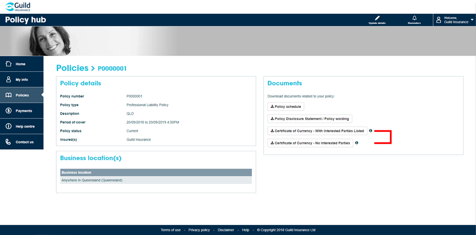The width and height of the screenshot is (476, 235).
Task: Download Certificate of Currency - No Interested Parties
Action: pyautogui.click(x=310, y=143)
